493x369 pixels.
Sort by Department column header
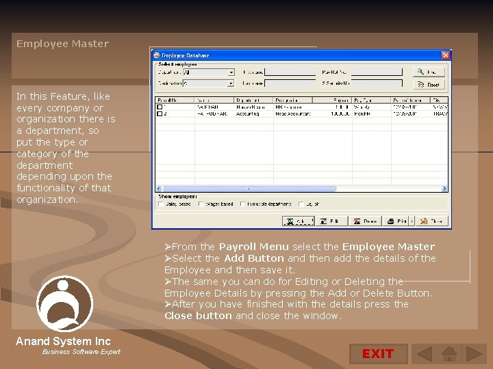(253, 100)
